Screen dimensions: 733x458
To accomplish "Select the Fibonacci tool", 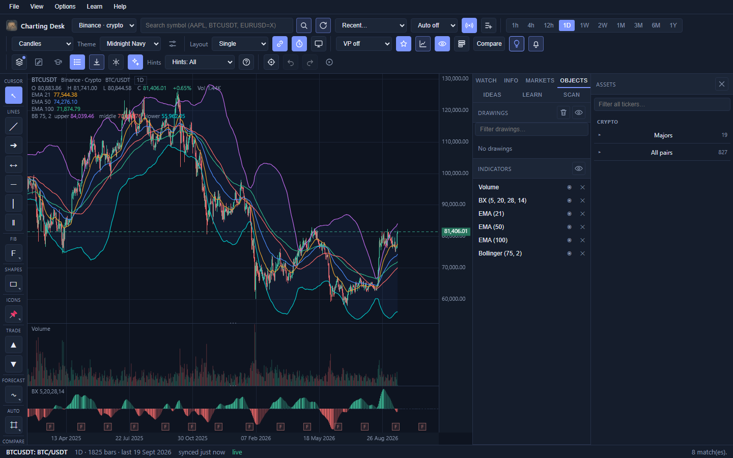I will [14, 253].
